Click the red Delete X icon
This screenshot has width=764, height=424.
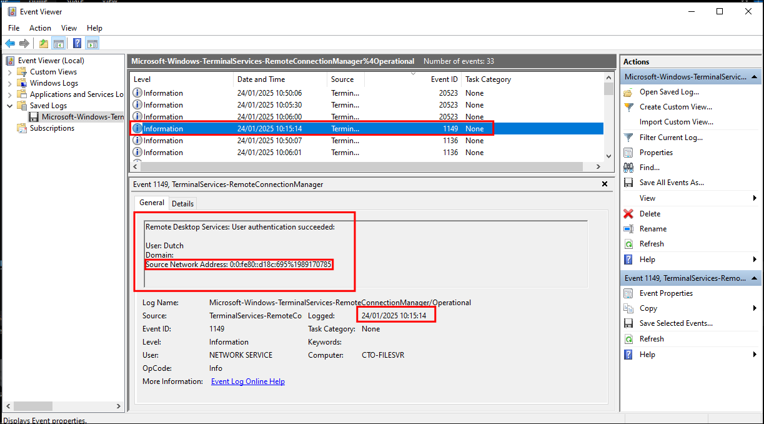tap(628, 214)
